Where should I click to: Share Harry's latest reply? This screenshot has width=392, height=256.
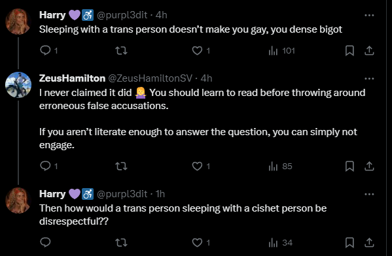pos(369,242)
